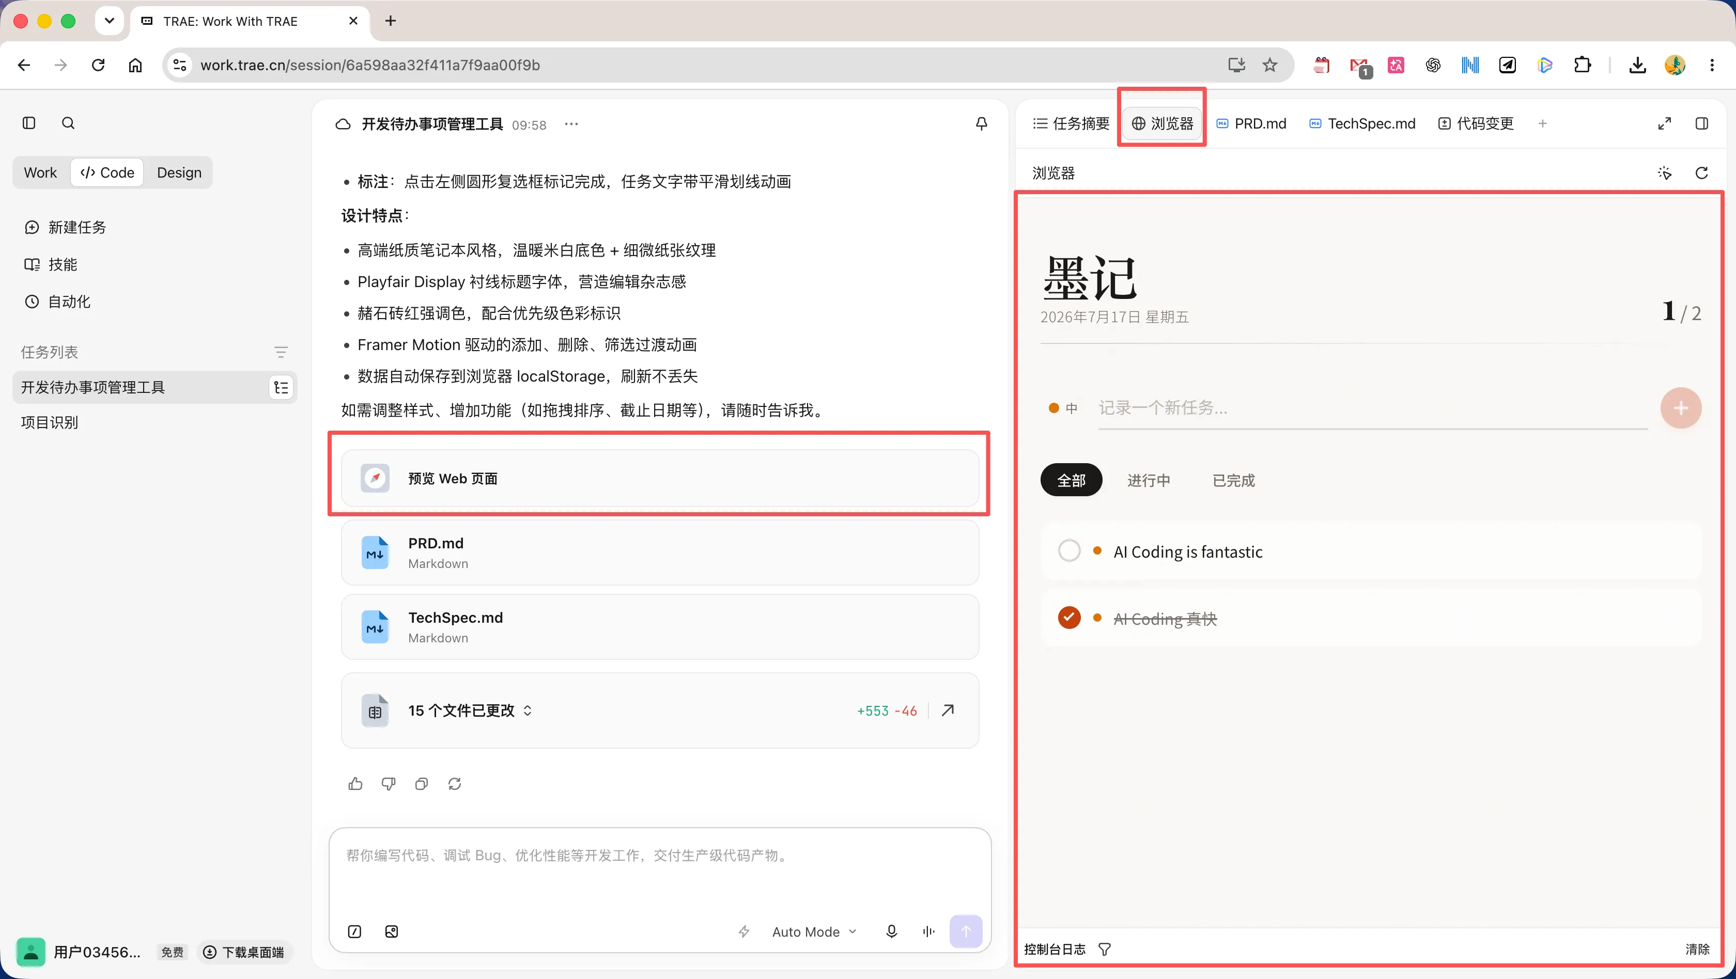Bookmark the page with the star icon
1736x979 pixels.
pos(1269,65)
